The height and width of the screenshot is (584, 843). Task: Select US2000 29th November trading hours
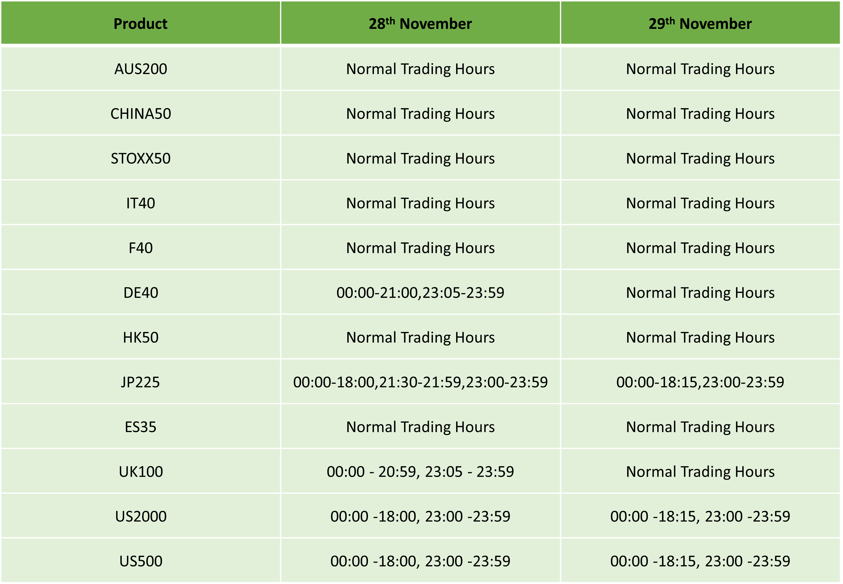(700, 516)
